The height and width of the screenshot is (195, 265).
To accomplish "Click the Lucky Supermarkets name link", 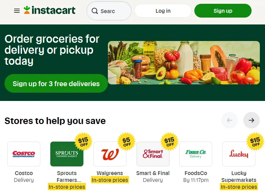I will pyautogui.click(x=238, y=176).
